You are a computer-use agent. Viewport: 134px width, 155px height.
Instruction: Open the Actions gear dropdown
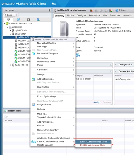pyautogui.click(x=121, y=10)
